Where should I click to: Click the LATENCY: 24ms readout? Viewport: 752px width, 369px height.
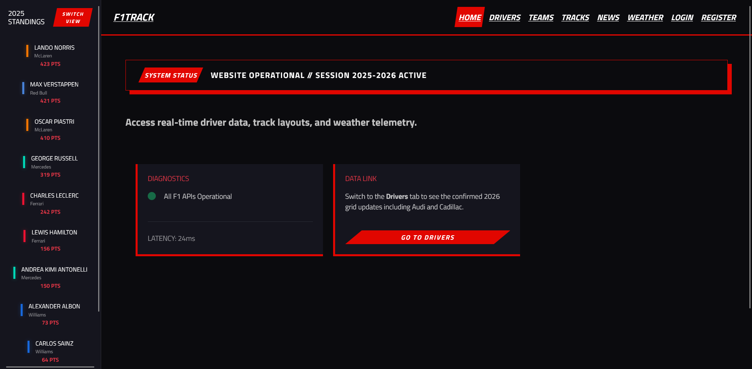(x=171, y=238)
